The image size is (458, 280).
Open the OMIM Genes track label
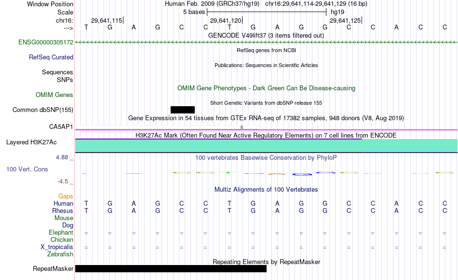point(54,95)
